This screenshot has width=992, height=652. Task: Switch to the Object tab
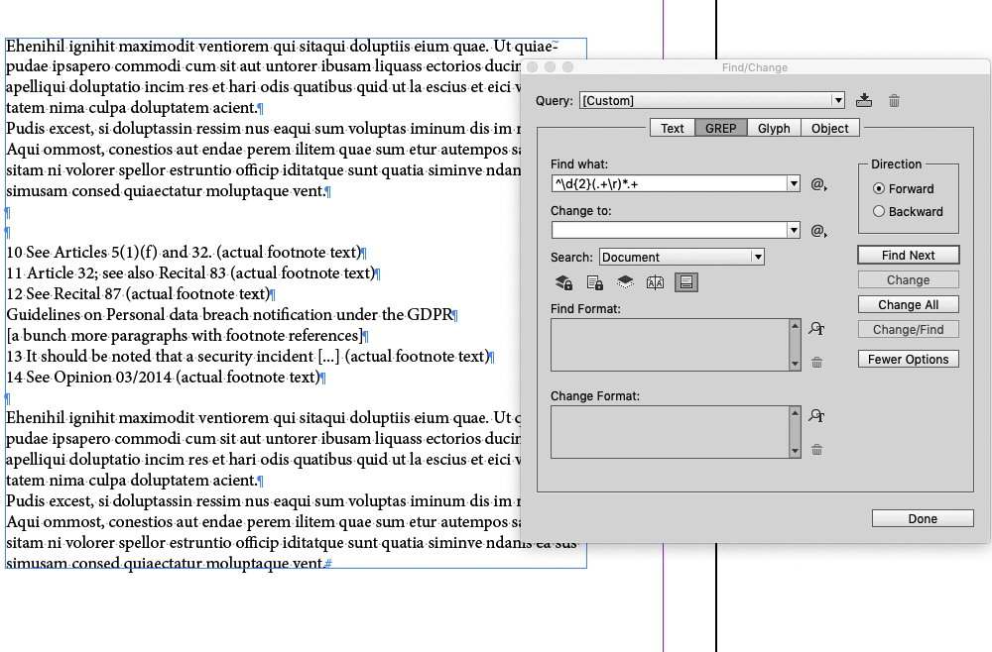[x=829, y=127]
